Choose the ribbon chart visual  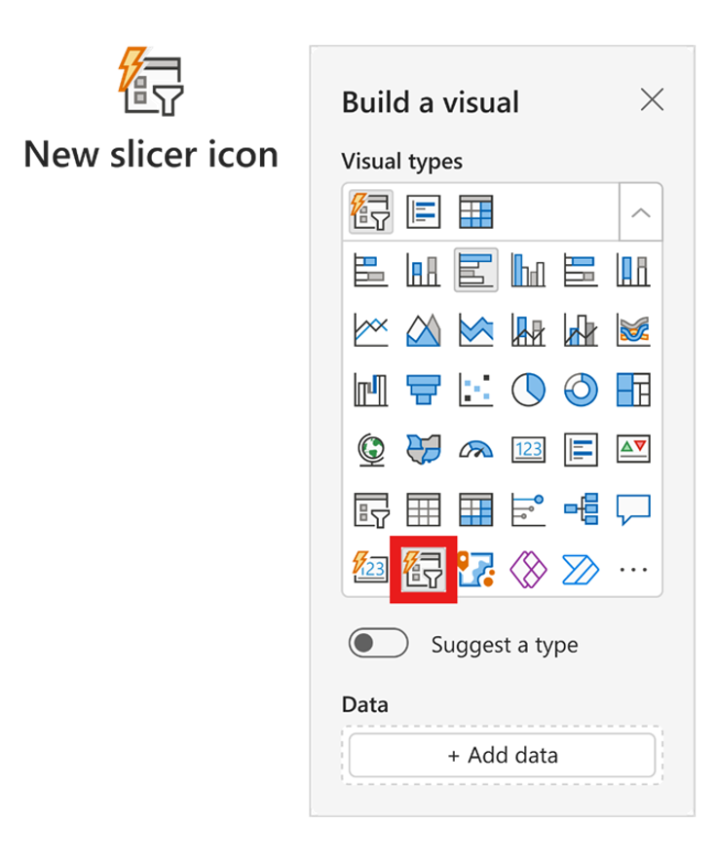(633, 330)
